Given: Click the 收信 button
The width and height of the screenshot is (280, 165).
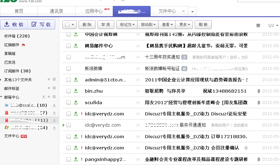Looking at the screenshot, I should pyautogui.click(x=14, y=24).
